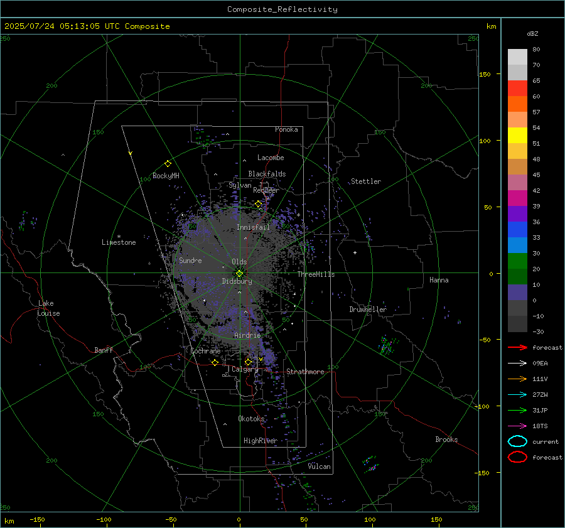Click the Didsbury city label

point(237,281)
